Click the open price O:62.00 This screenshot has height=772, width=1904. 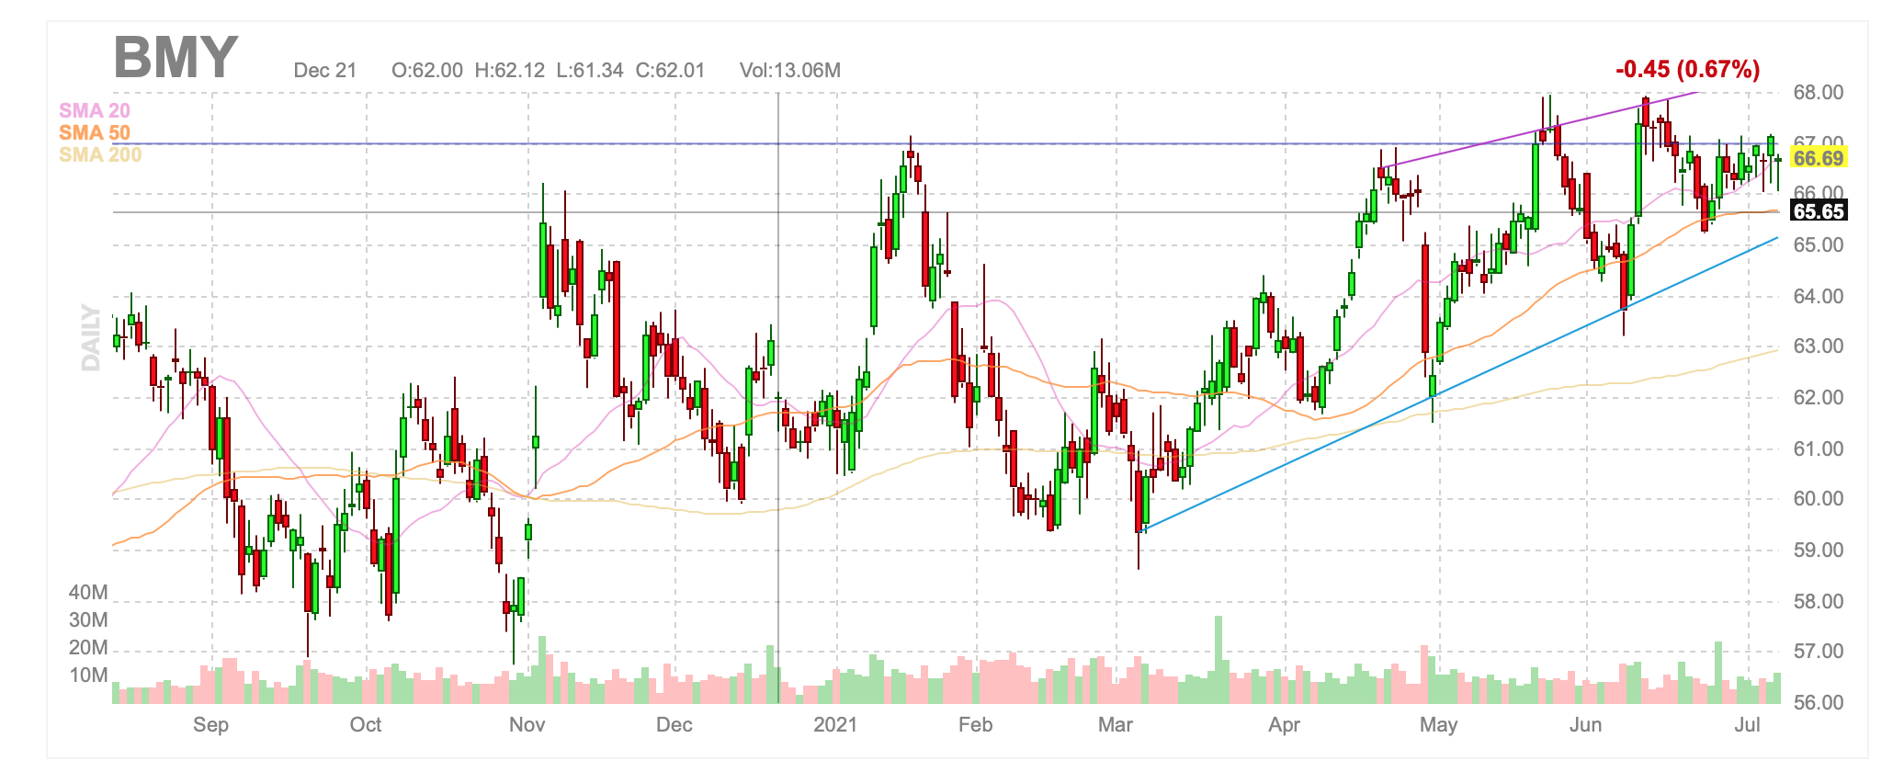(427, 71)
